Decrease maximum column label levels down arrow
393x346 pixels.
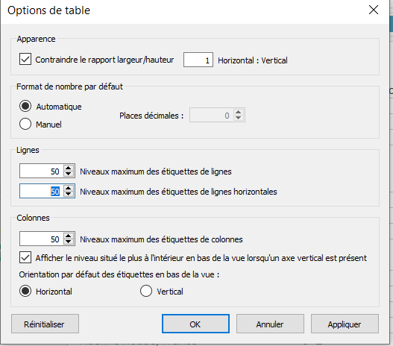coord(68,242)
